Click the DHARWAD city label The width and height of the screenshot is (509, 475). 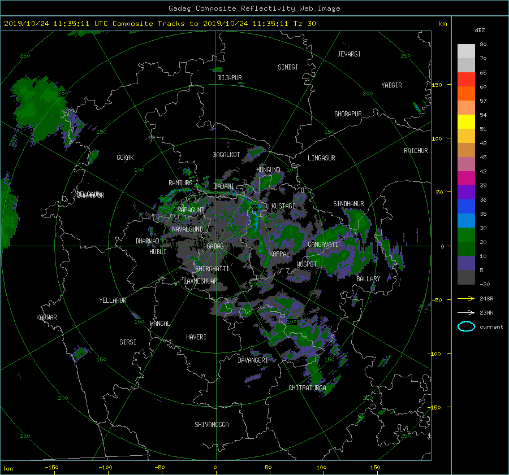pyautogui.click(x=148, y=241)
